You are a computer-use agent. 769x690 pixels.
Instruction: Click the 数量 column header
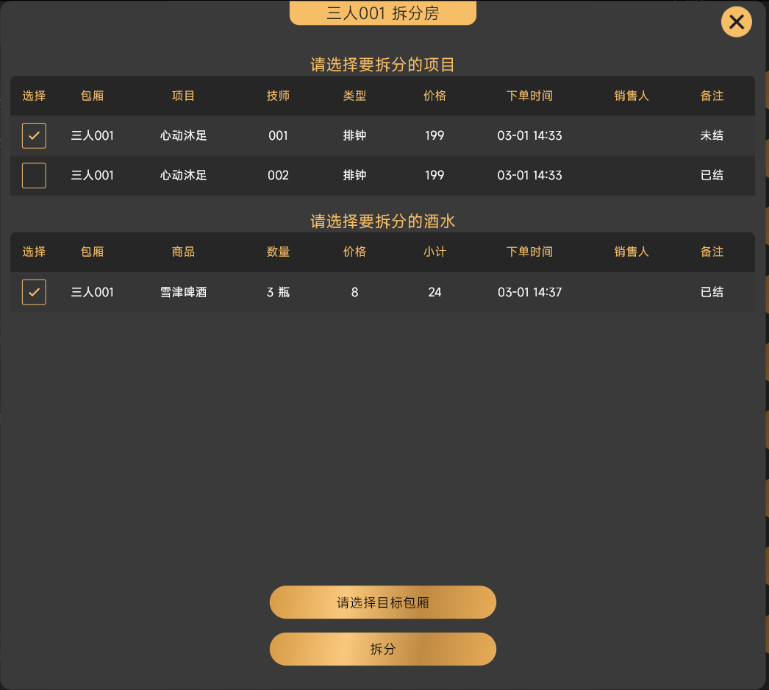coord(278,252)
